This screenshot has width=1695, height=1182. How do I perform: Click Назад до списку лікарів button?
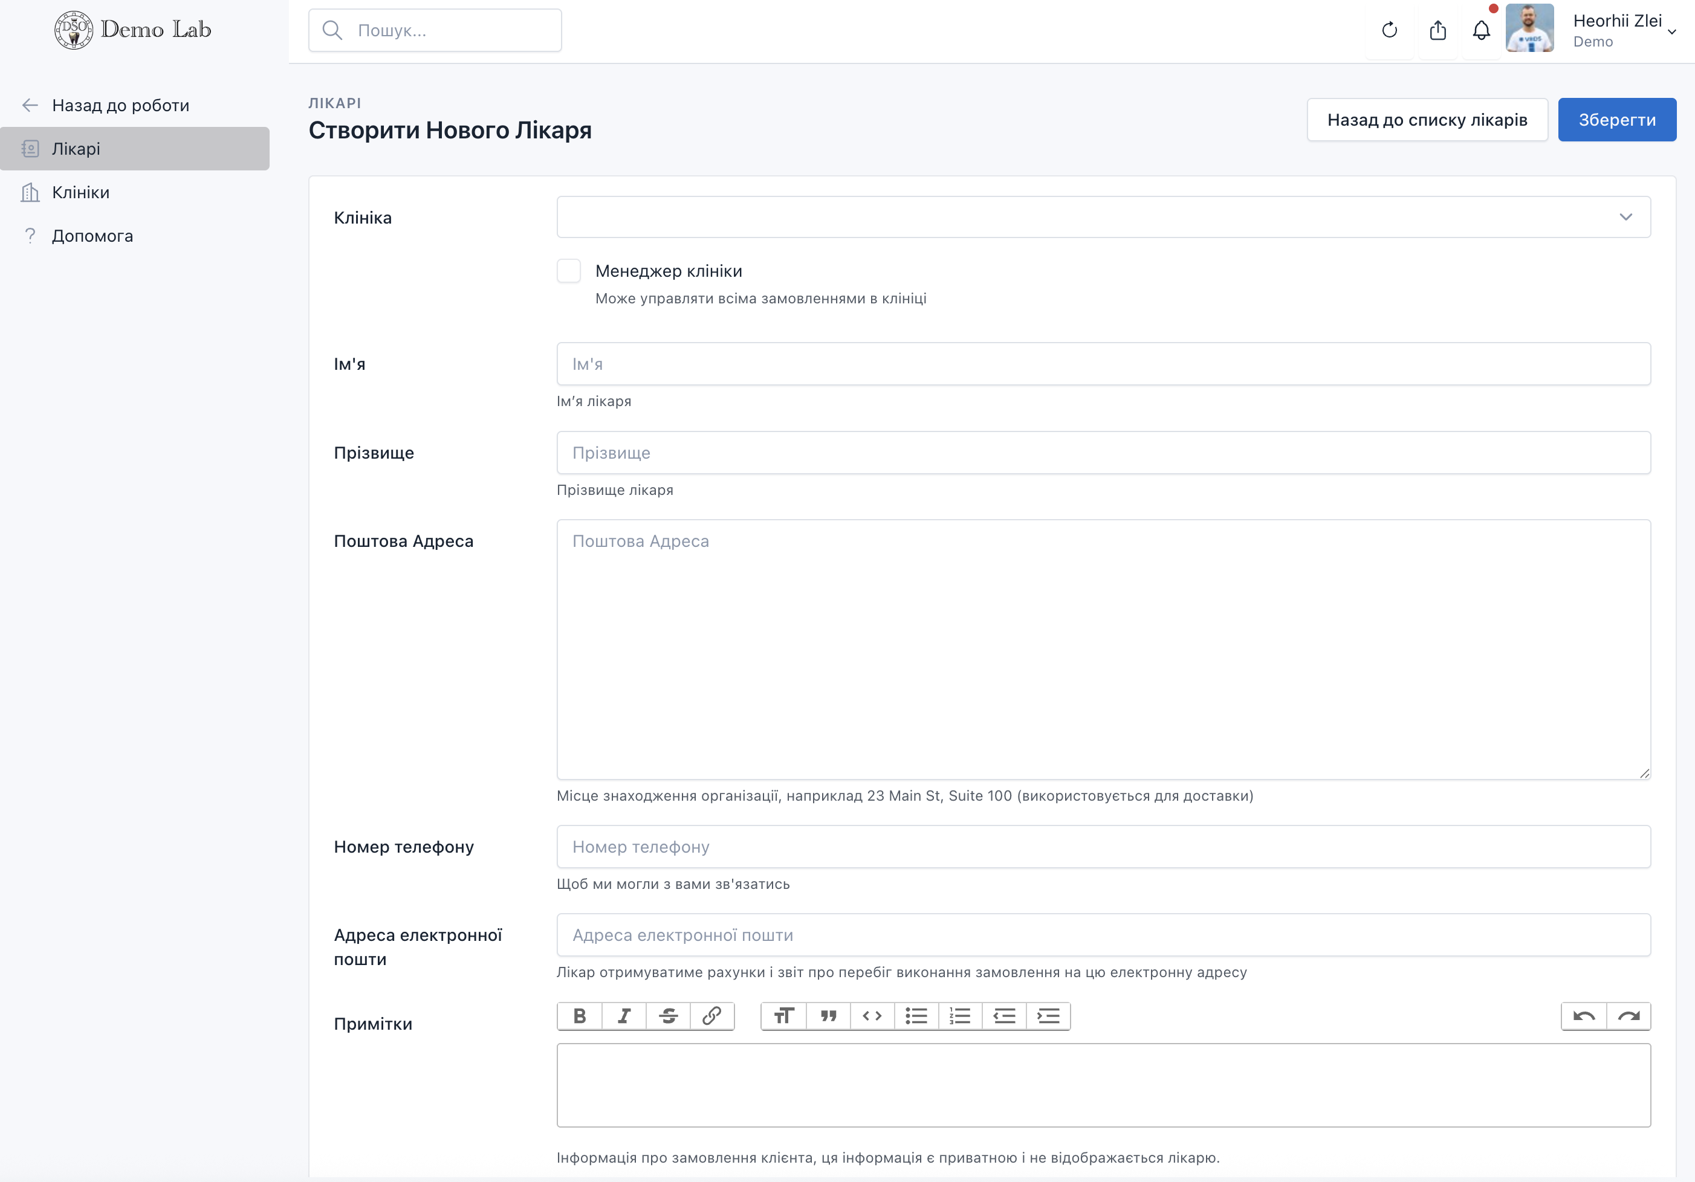[1426, 120]
